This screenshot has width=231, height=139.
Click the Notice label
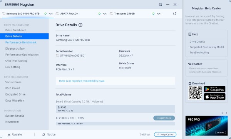(51, 134)
